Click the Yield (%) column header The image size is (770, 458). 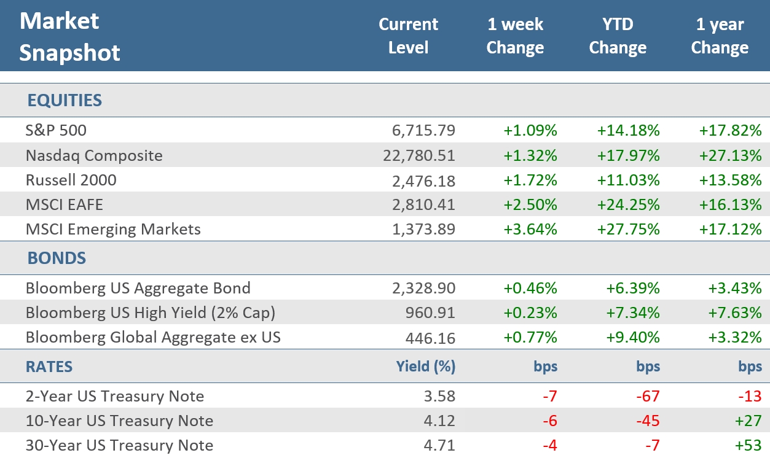[426, 367]
